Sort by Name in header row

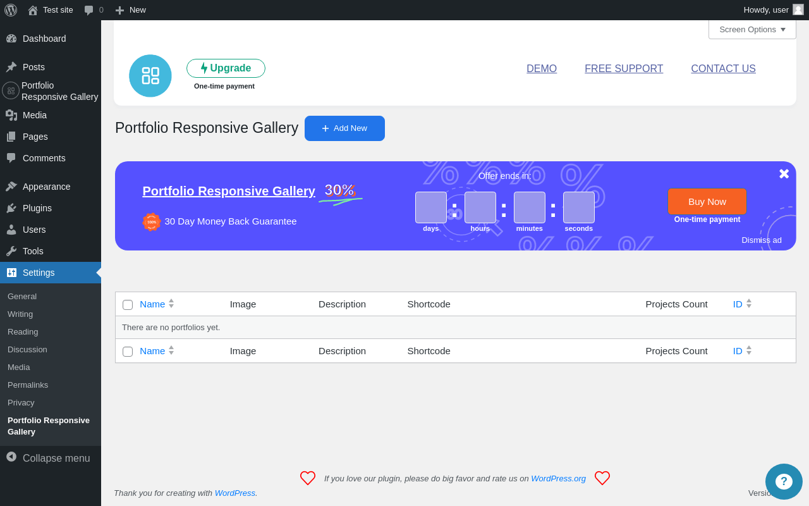pyautogui.click(x=157, y=304)
